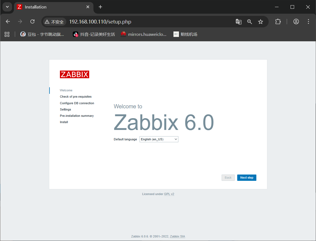Viewport: 316px width, 241px height.
Task: Bookmark this page with the star
Action: [x=260, y=22]
